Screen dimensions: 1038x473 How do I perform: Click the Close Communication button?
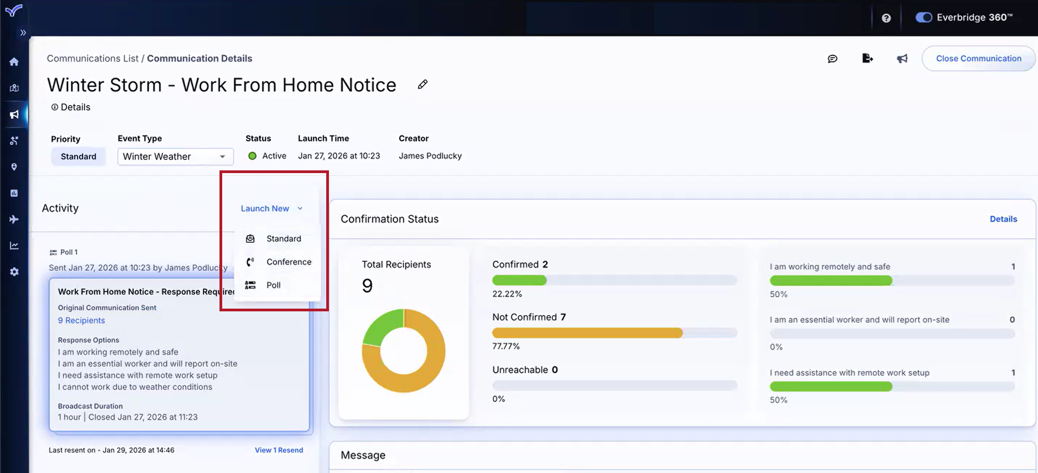pos(978,59)
